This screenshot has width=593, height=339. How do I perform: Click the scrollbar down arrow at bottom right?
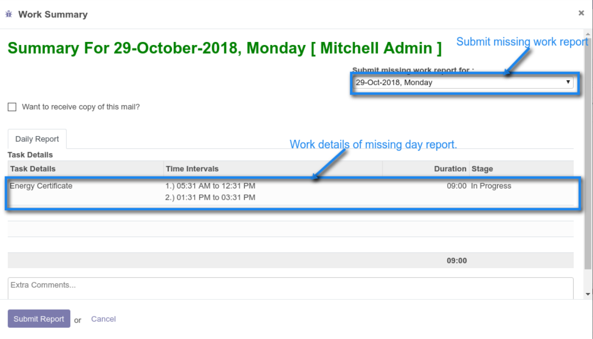(x=588, y=294)
